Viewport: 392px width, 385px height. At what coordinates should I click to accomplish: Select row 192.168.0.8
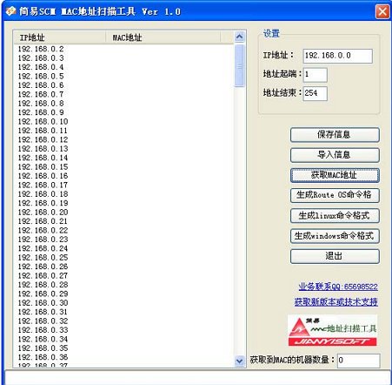tap(123, 104)
